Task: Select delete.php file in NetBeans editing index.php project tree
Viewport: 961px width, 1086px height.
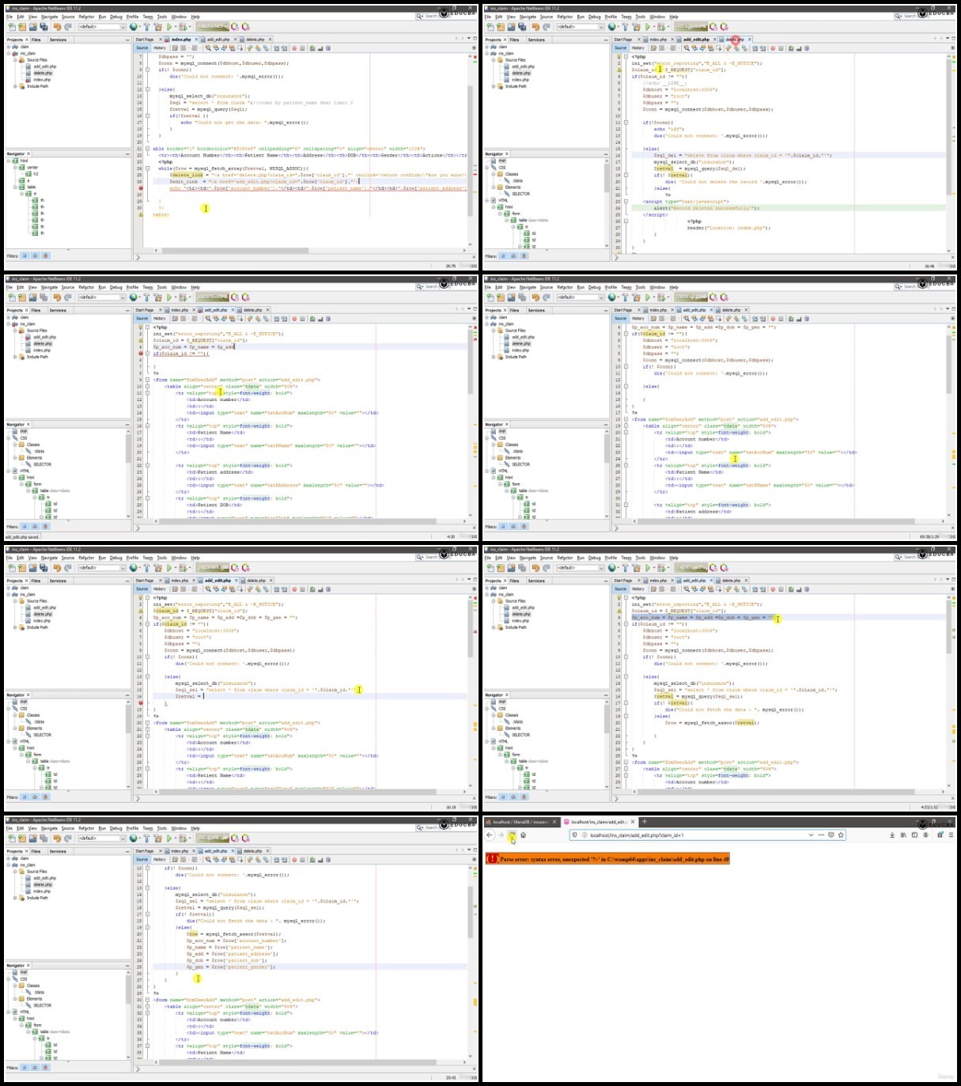Action: tap(43, 73)
